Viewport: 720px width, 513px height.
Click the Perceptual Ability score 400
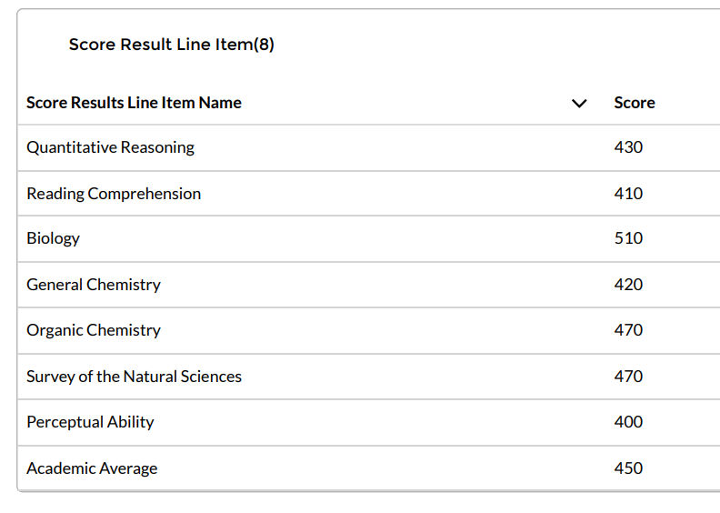(628, 422)
